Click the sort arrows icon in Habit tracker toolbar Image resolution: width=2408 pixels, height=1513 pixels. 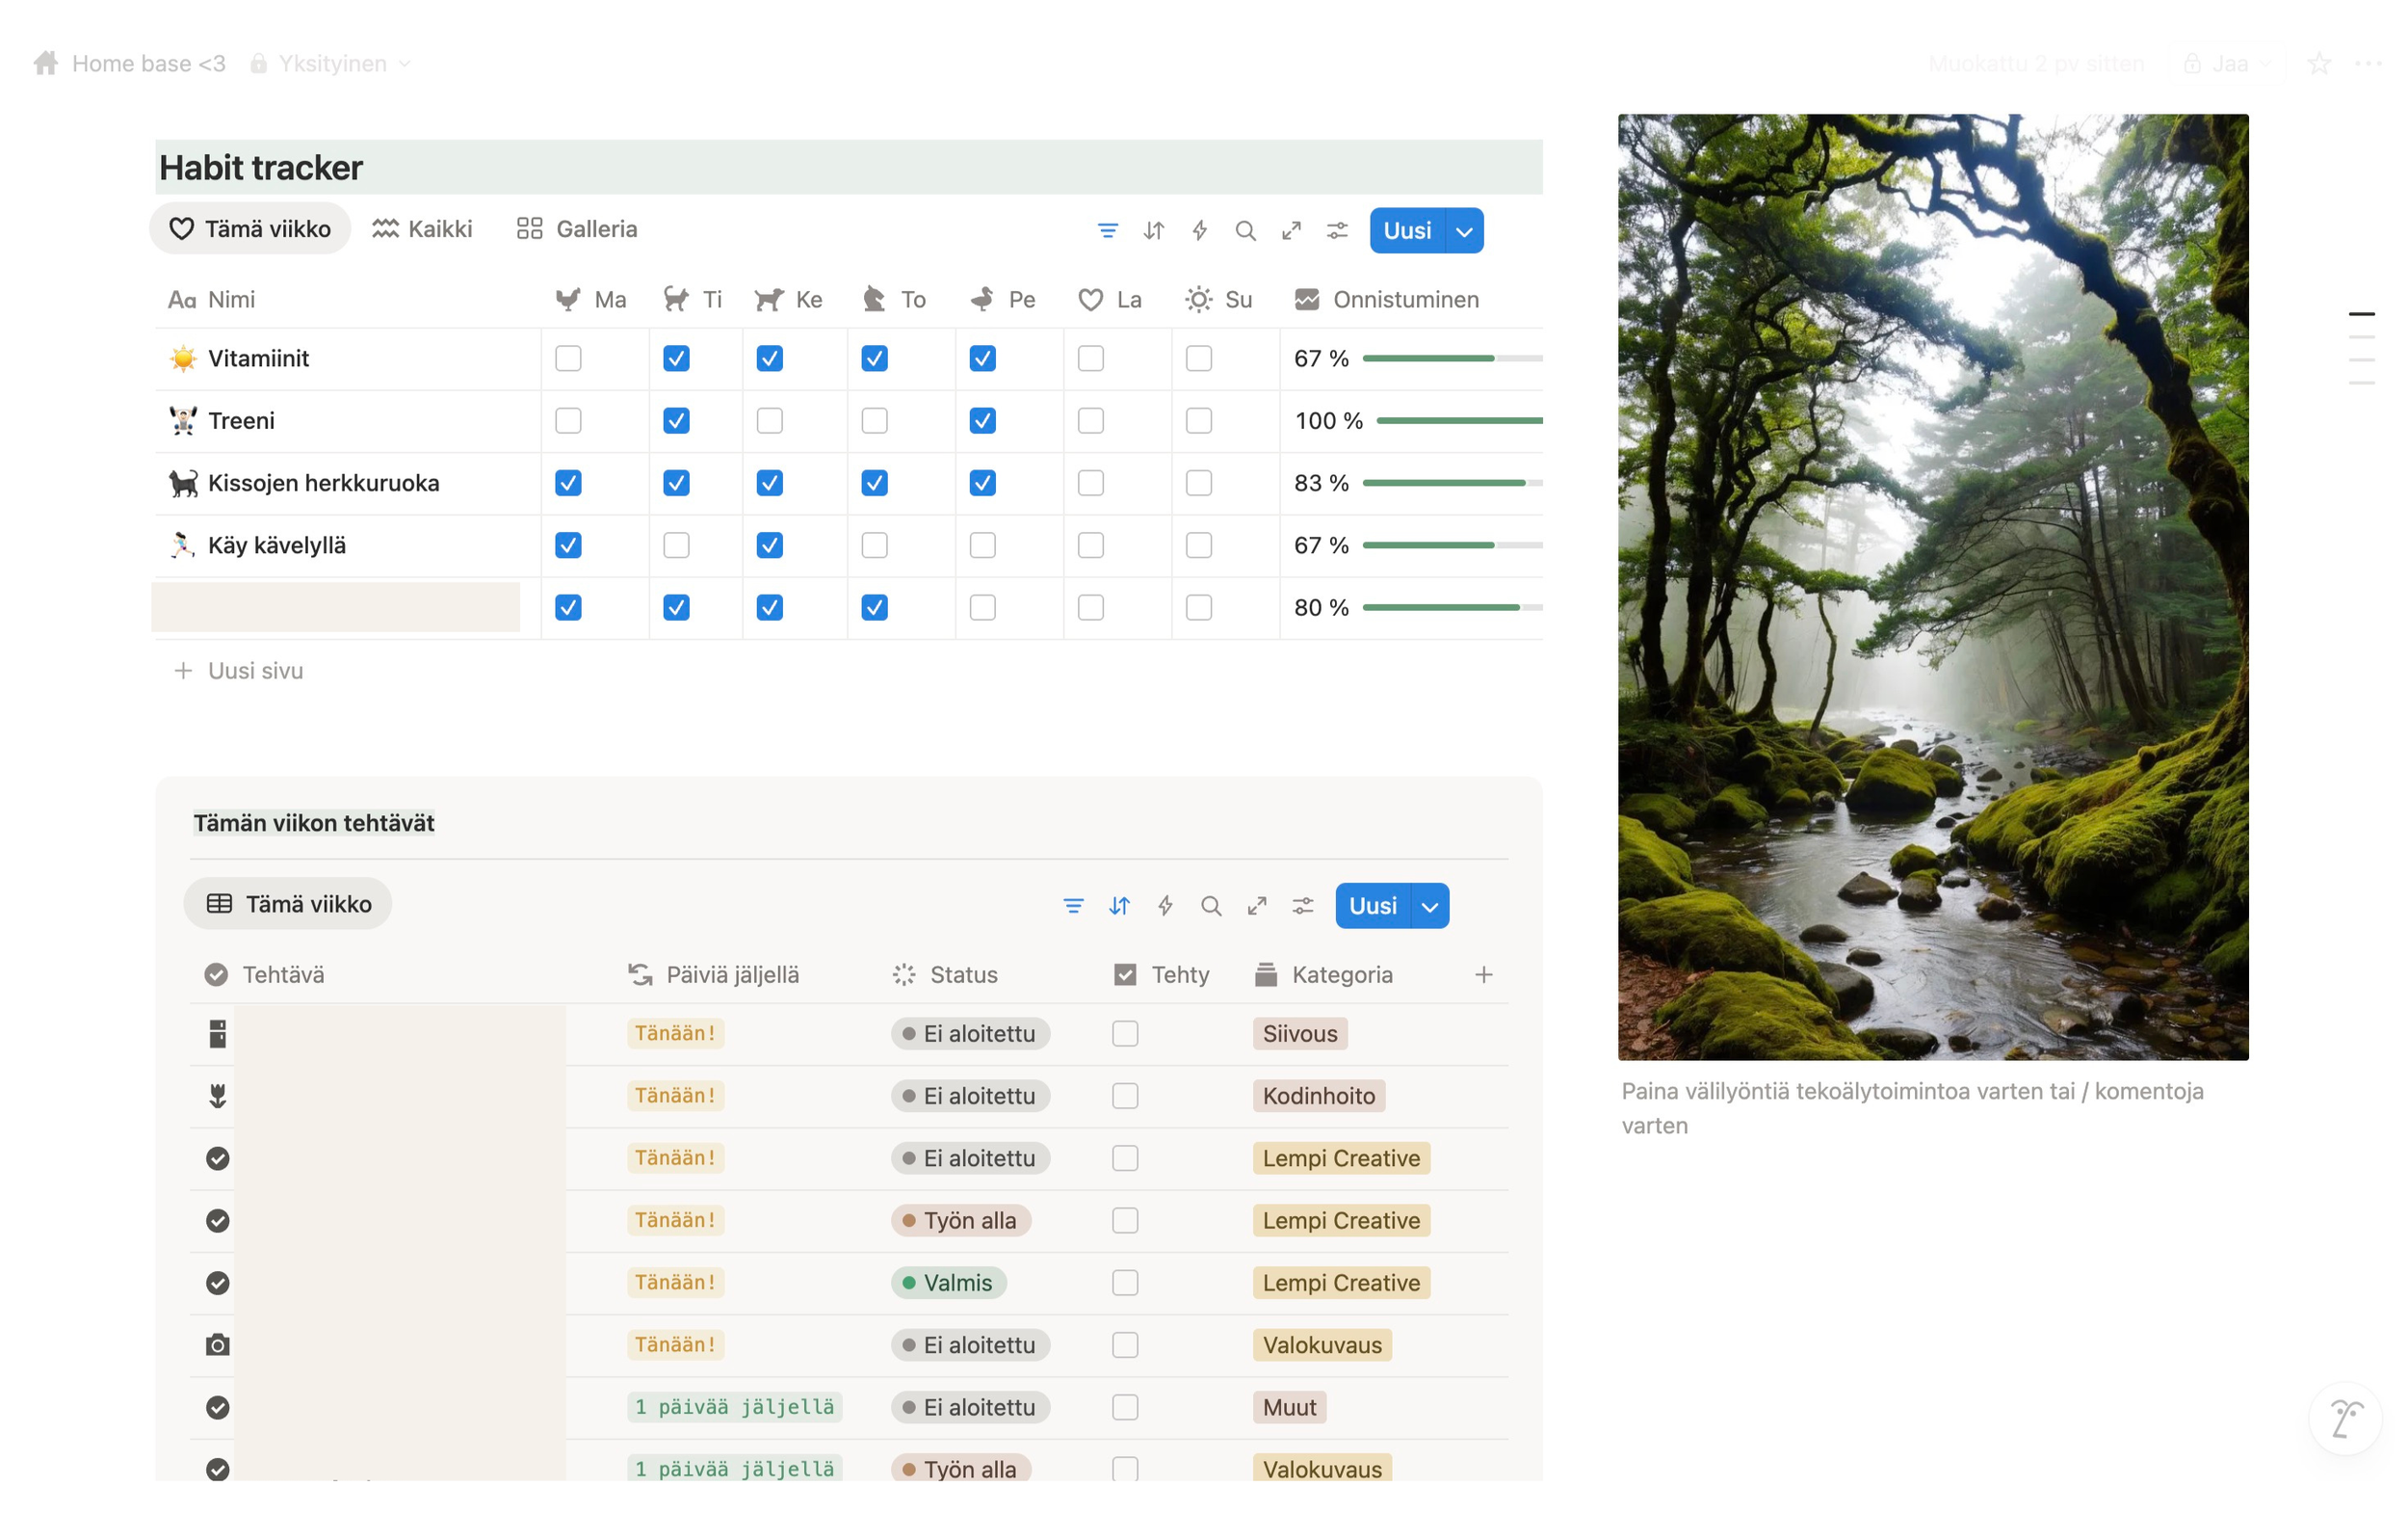[x=1153, y=230]
